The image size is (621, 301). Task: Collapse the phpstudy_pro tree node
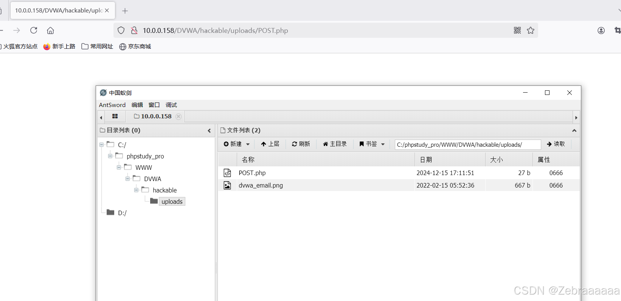pos(110,156)
